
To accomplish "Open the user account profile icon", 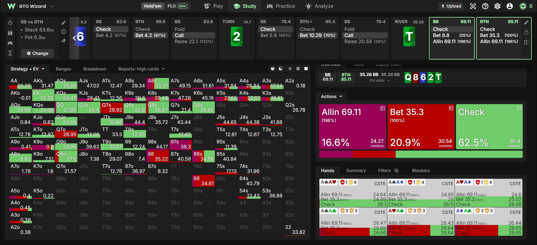I will [x=510, y=6].
